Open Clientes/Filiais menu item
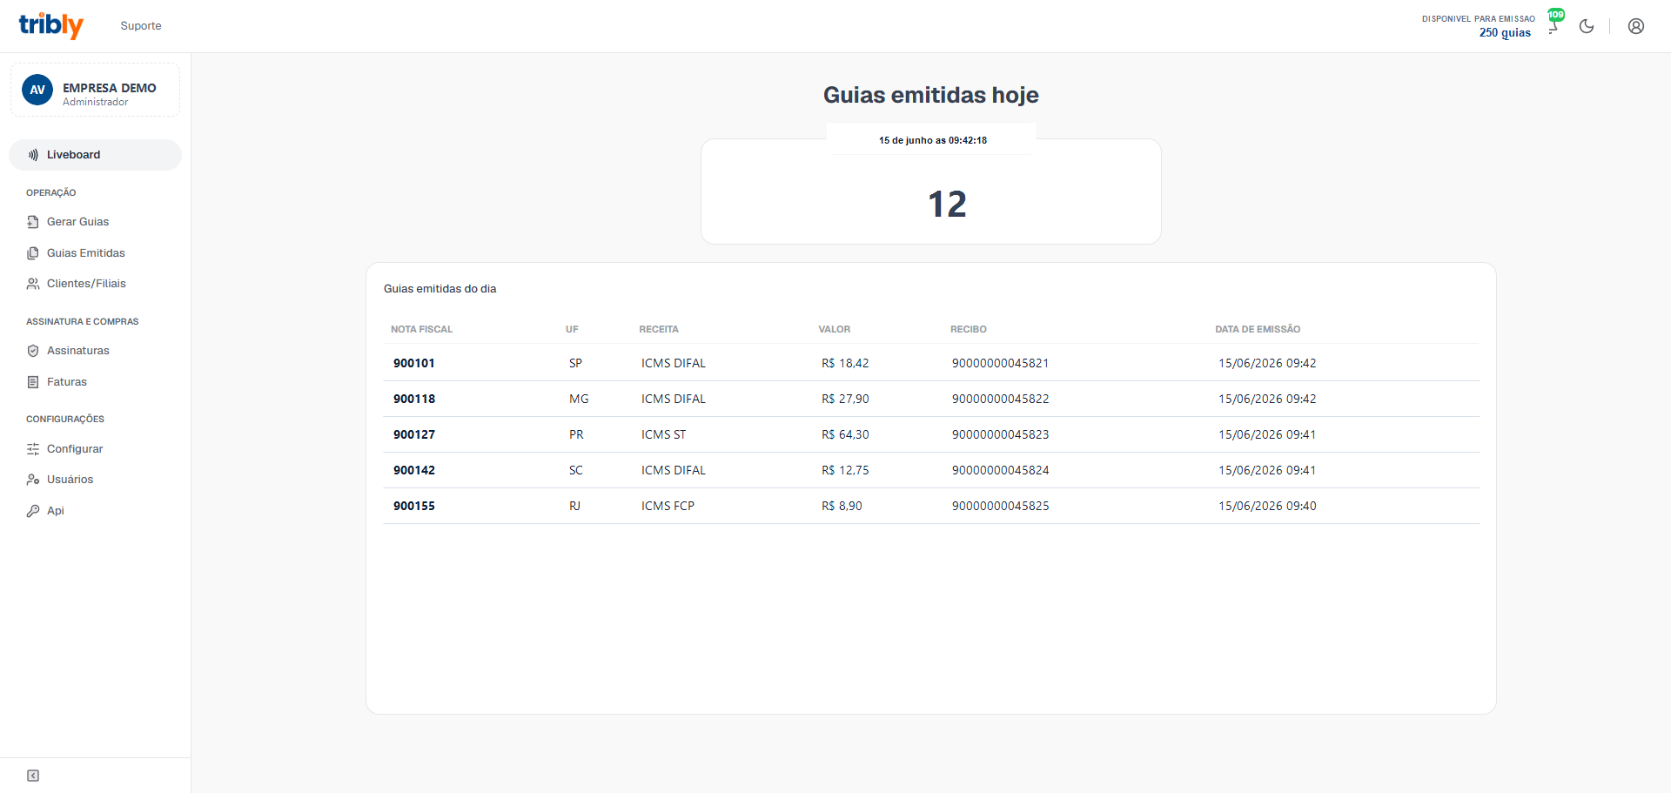The image size is (1671, 793). click(86, 284)
